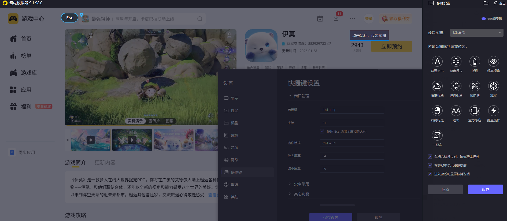
Task: Open the 预设按键 默认配置 dropdown
Action: coord(476,33)
